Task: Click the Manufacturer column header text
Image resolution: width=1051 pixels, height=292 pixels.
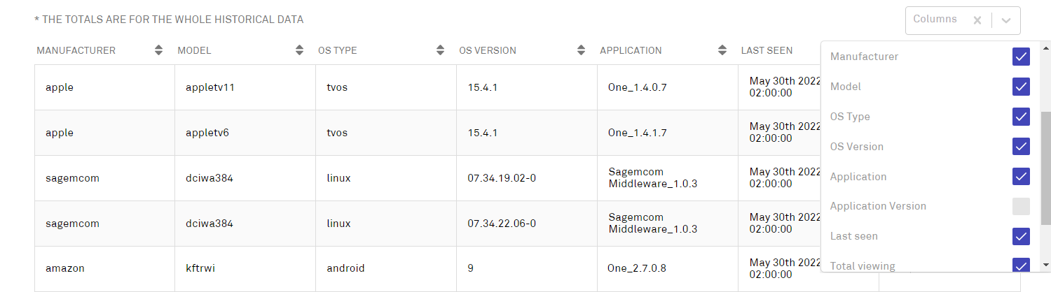Action: coord(76,50)
